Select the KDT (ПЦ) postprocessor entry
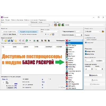This screenshot has width=106, height=106. click(74, 82)
